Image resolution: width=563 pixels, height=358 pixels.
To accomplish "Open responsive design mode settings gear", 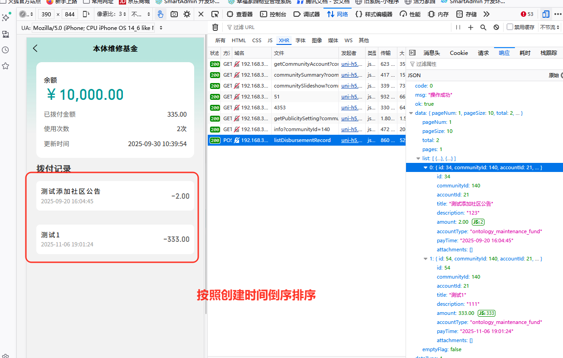I will pyautogui.click(x=187, y=14).
